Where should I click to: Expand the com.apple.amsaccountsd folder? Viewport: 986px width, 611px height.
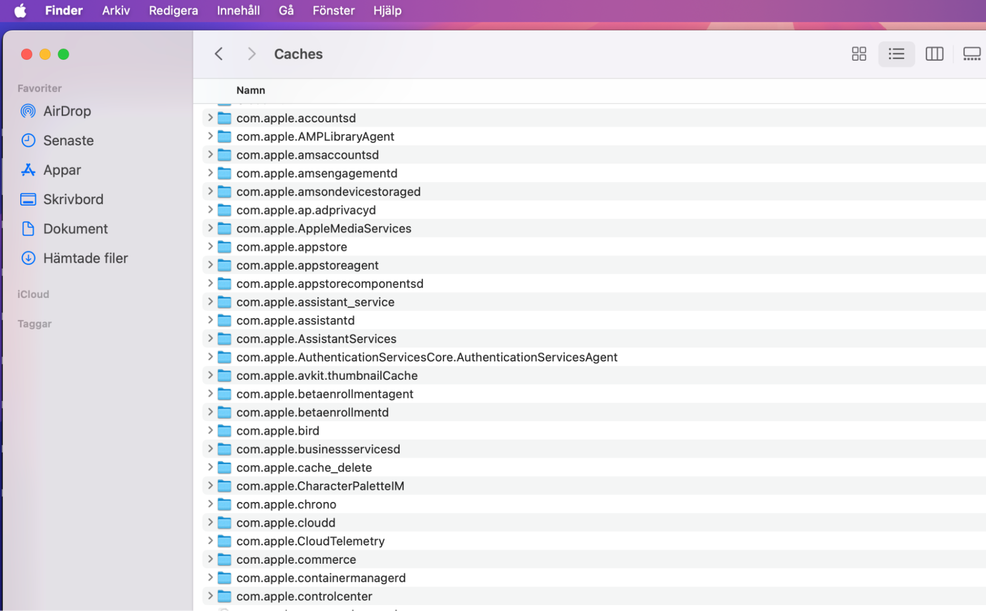tap(210, 155)
